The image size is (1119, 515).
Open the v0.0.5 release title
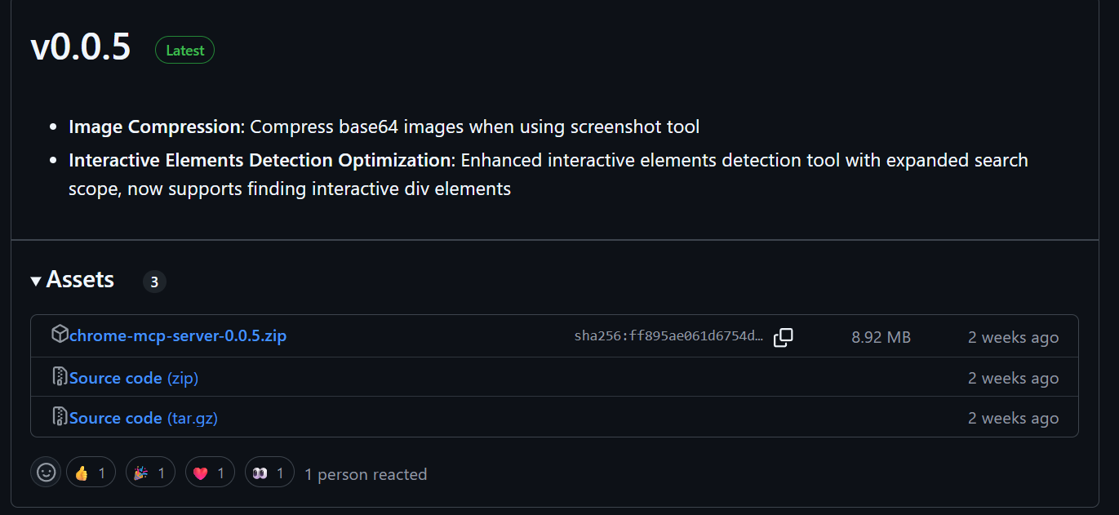pyautogui.click(x=81, y=48)
